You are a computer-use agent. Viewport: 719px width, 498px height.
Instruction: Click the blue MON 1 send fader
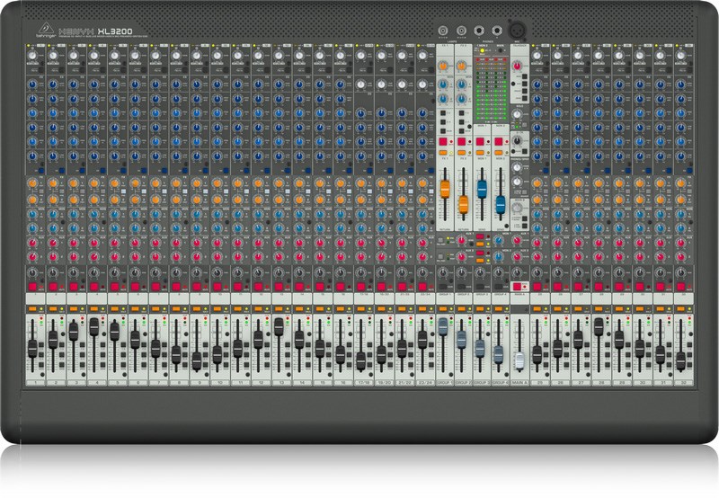[482, 189]
